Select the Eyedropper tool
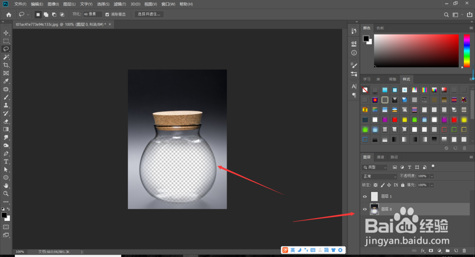This screenshot has height=257, width=475. (x=6, y=81)
